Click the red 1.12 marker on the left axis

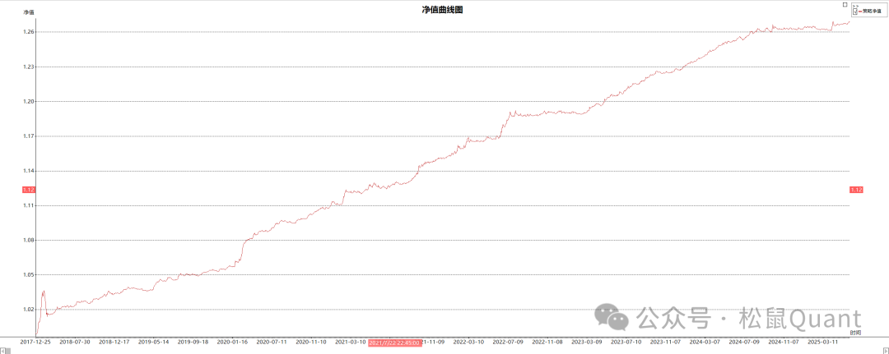click(x=28, y=190)
